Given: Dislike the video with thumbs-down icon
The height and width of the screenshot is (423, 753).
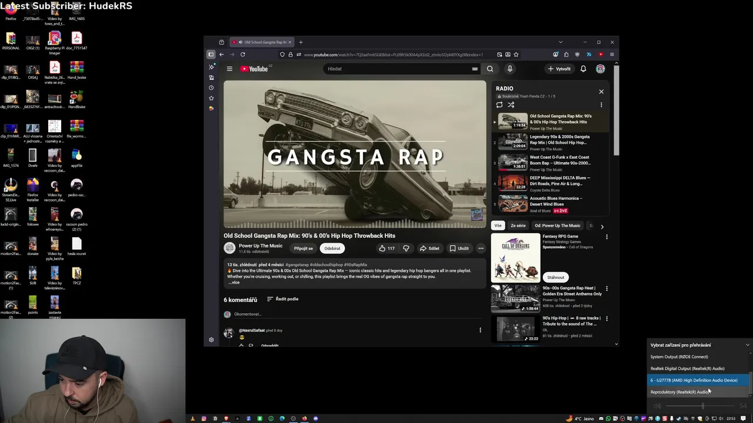Looking at the screenshot, I should (406, 249).
